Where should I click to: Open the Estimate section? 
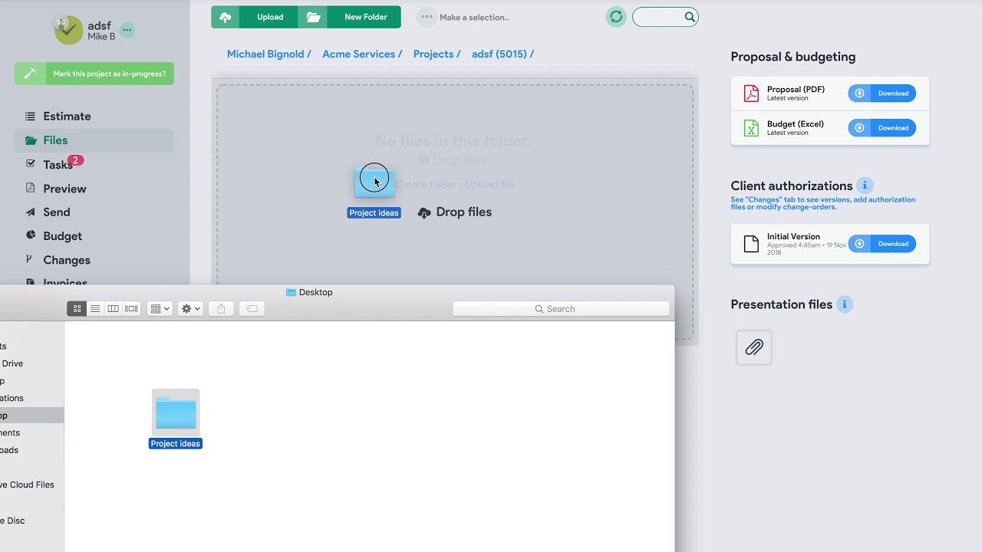coord(67,117)
